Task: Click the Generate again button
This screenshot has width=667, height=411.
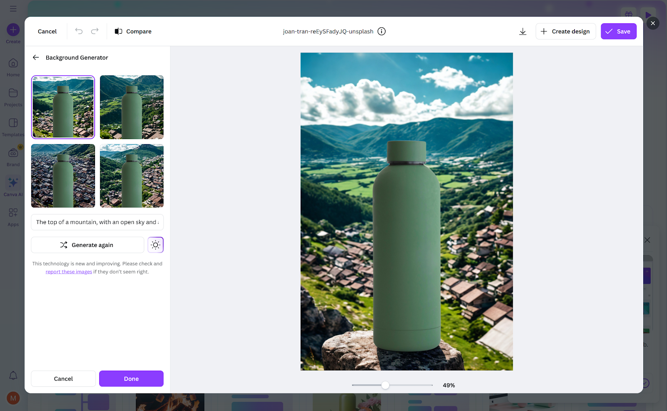Action: point(88,245)
